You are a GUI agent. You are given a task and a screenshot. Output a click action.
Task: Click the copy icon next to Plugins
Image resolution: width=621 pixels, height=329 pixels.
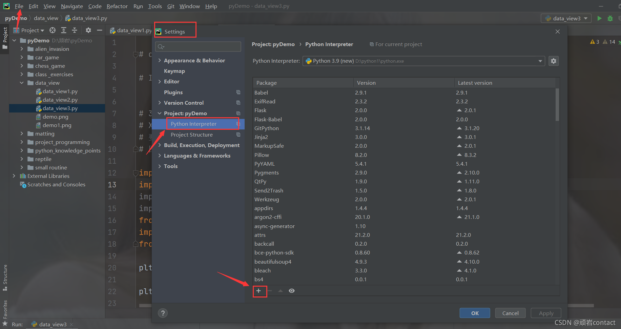238,92
